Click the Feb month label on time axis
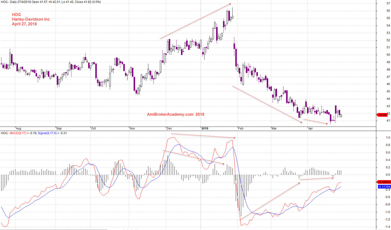 tap(240, 129)
